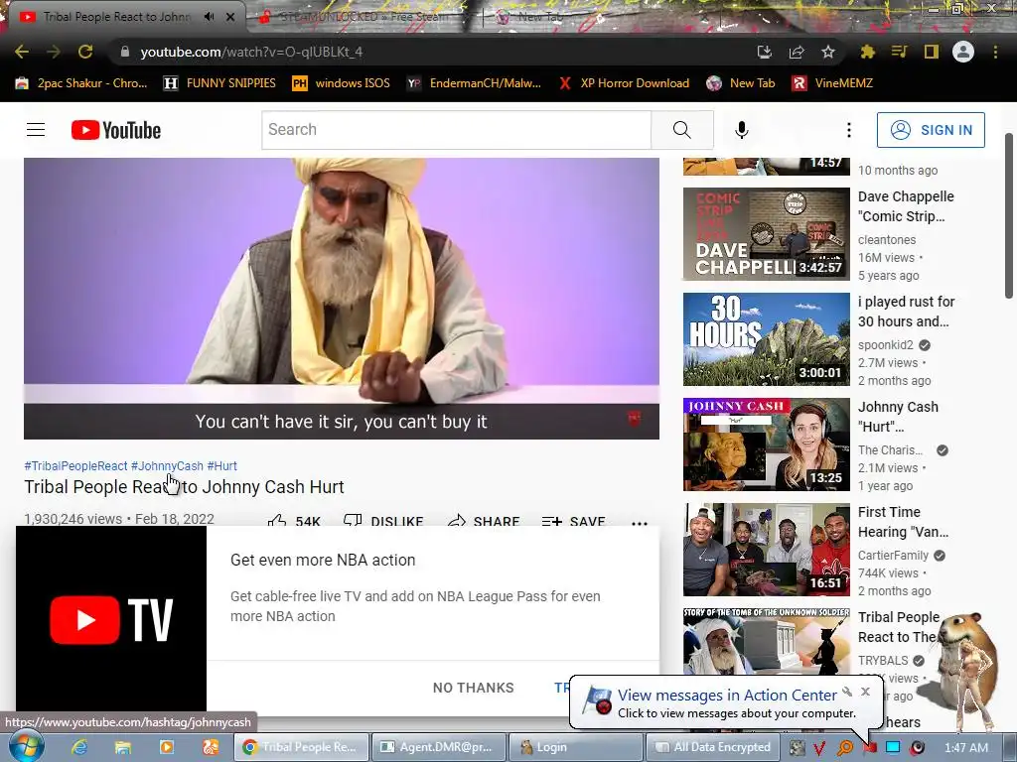The height and width of the screenshot is (762, 1017).
Task: Open the New Tab bookmark
Action: pos(741,83)
